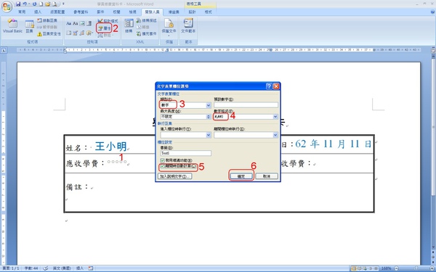Open the Office Button menu

tap(7, 7)
